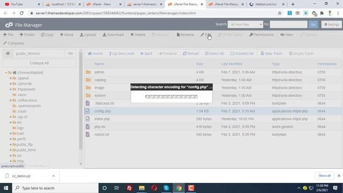The image size is (343, 193).
Task: Select the .trash folder in tree
Action: 21,111
